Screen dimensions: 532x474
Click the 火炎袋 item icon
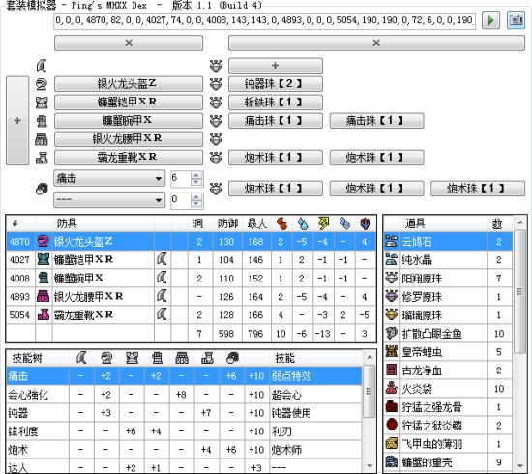point(392,388)
